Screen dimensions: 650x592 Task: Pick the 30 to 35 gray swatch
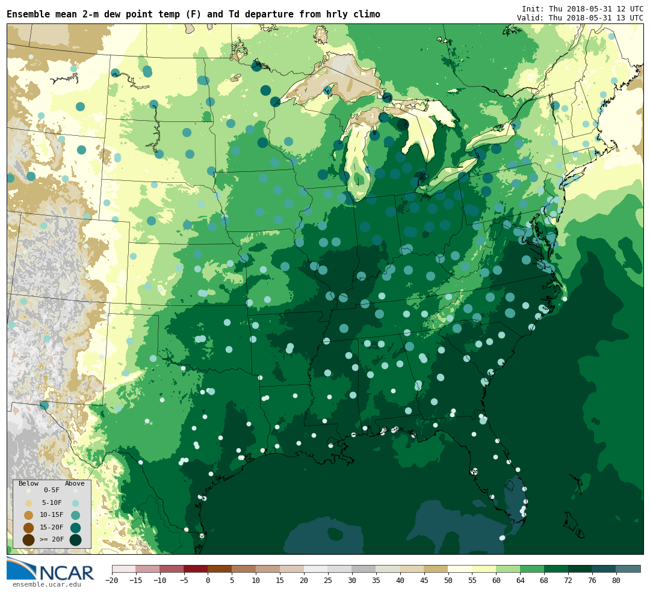click(364, 569)
